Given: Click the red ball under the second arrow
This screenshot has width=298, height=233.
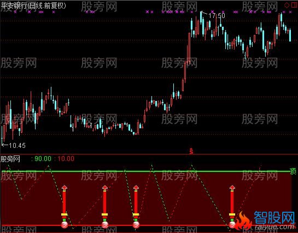Looking at the screenshot, I should click(105, 225).
